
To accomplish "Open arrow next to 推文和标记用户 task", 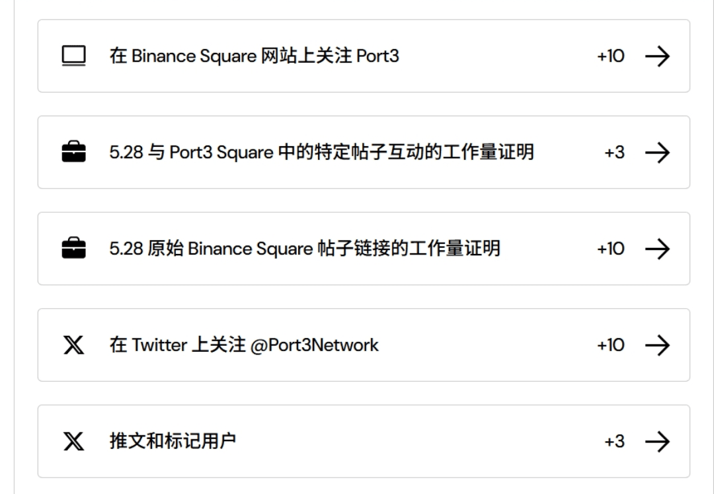I will click(658, 441).
